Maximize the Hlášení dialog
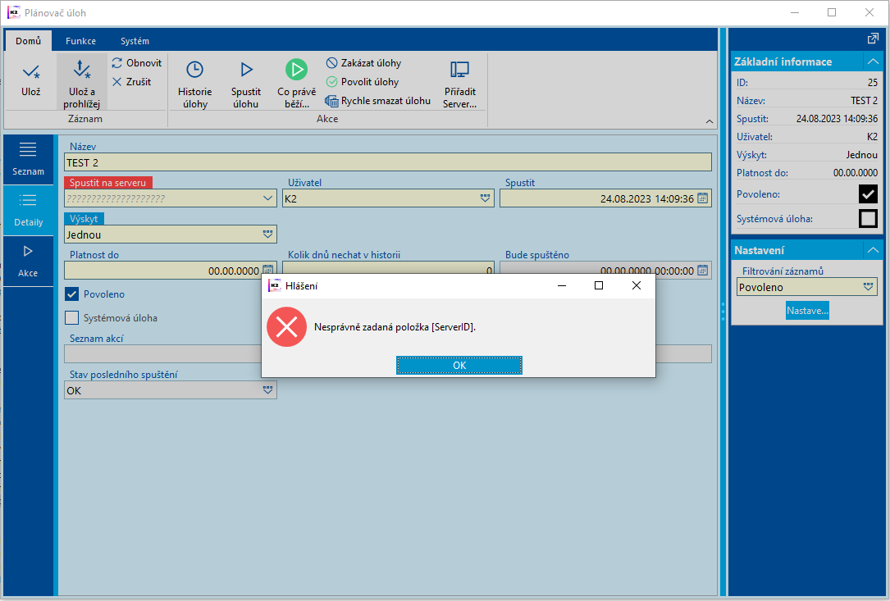The image size is (890, 601). pos(598,285)
